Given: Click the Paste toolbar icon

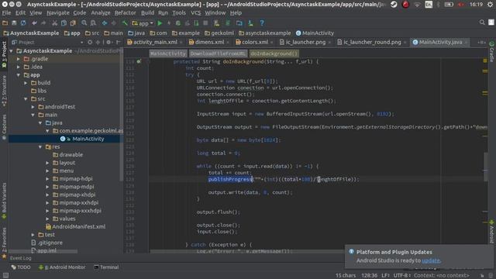Looking at the screenshot, I should click(x=73, y=23).
